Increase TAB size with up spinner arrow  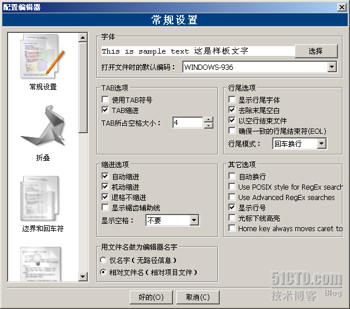(x=209, y=119)
